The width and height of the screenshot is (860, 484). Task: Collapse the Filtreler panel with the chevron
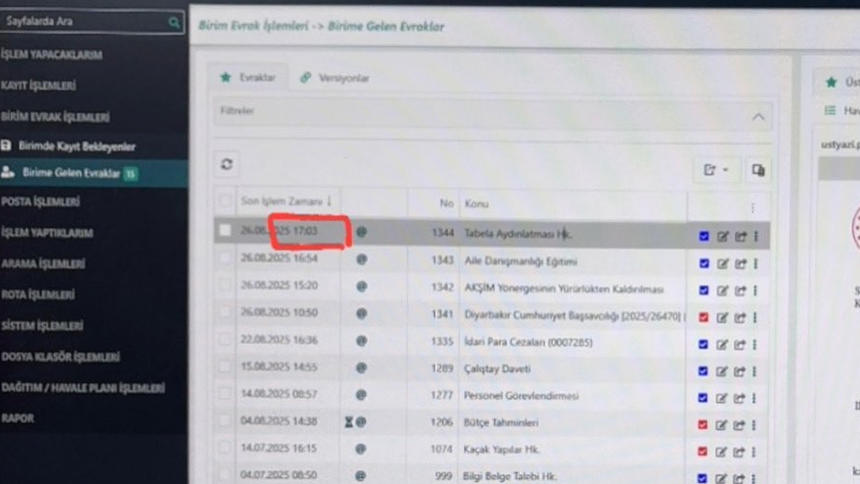coord(759,117)
